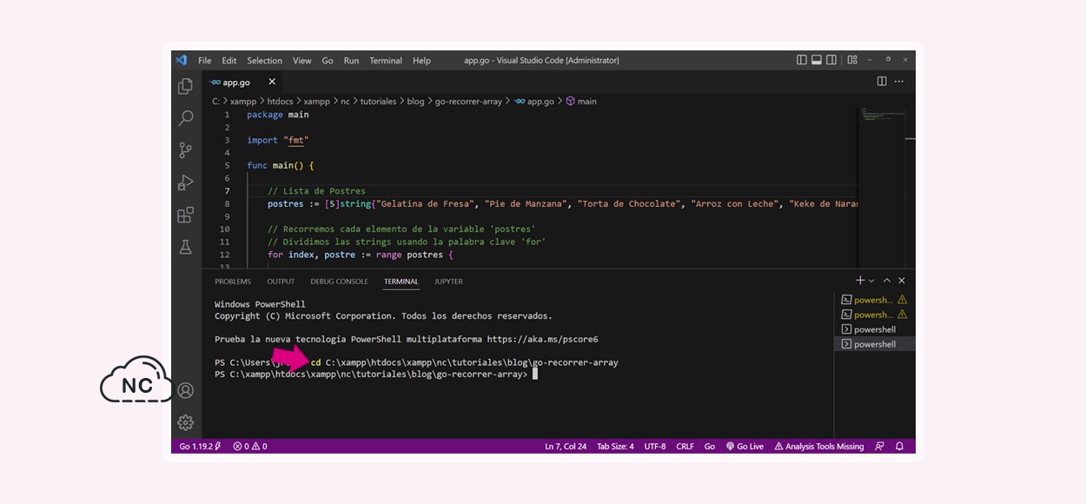
Task: Click the tutoriales breadcrumb segment
Action: point(376,102)
